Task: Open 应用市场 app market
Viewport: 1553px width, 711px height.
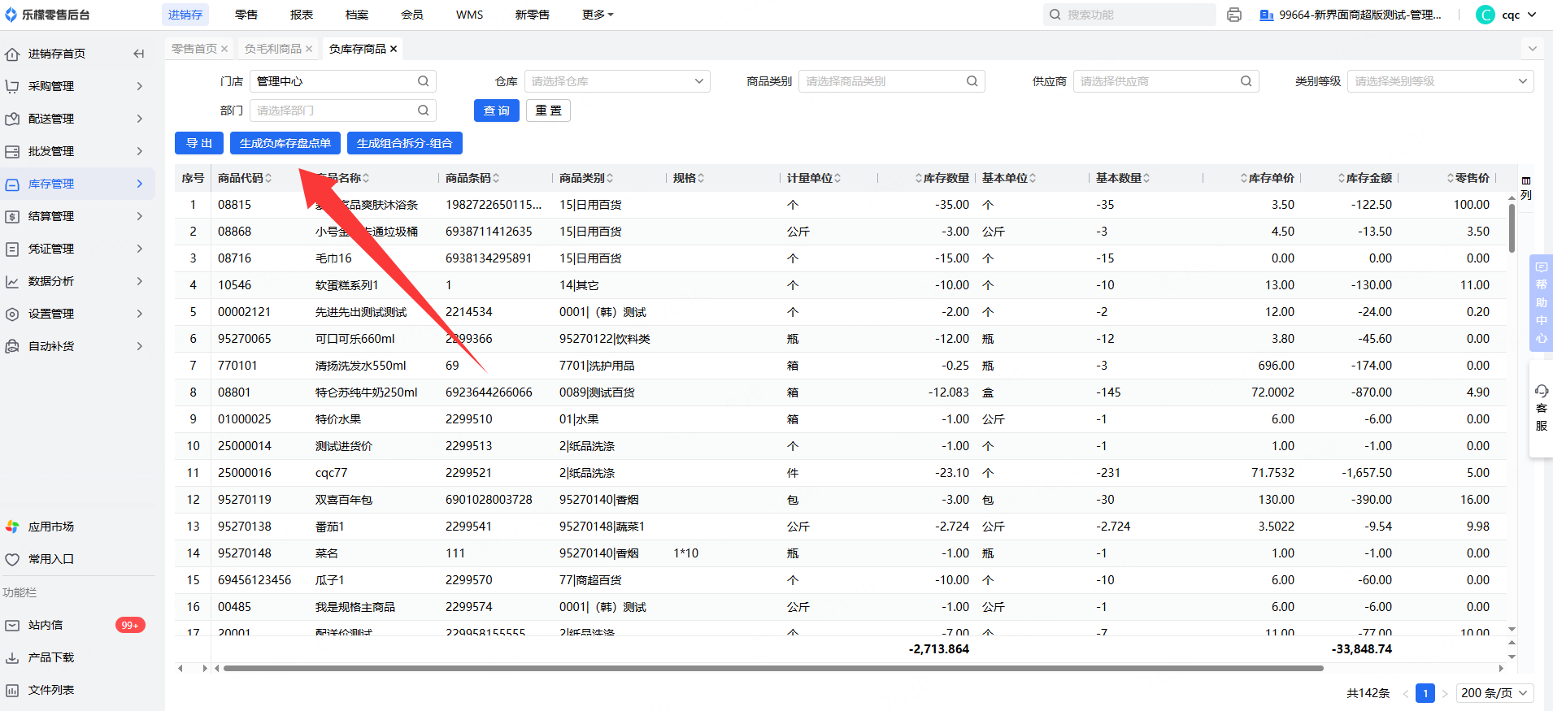Action: [x=50, y=527]
